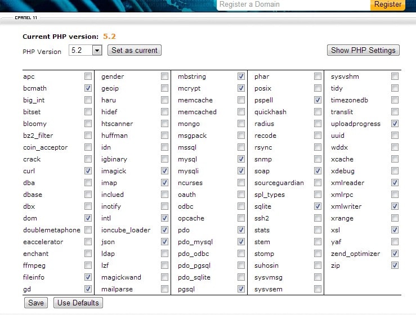The height and width of the screenshot is (315, 416).
Task: Open the PHP Version dropdown
Action: (x=96, y=51)
